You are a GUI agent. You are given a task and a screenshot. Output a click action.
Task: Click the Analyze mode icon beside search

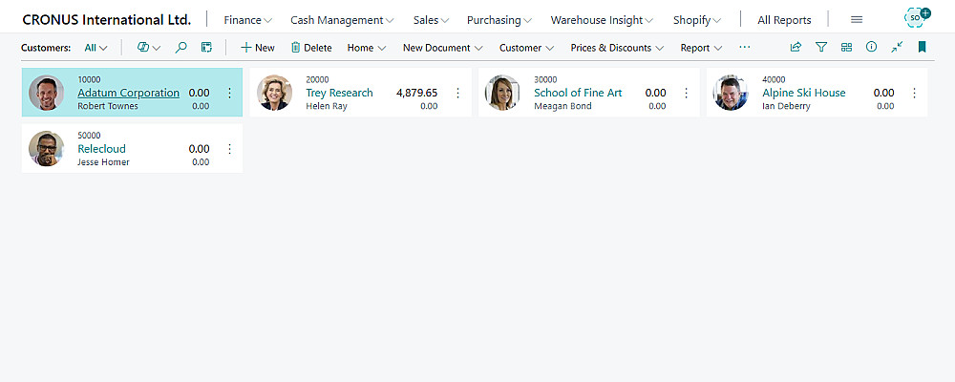coord(206,47)
